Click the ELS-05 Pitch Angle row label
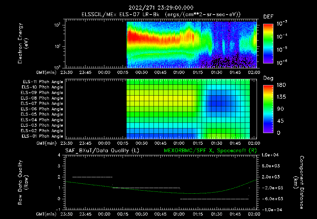Screen dimensions: 317x219 pyautogui.click(x=42, y=114)
